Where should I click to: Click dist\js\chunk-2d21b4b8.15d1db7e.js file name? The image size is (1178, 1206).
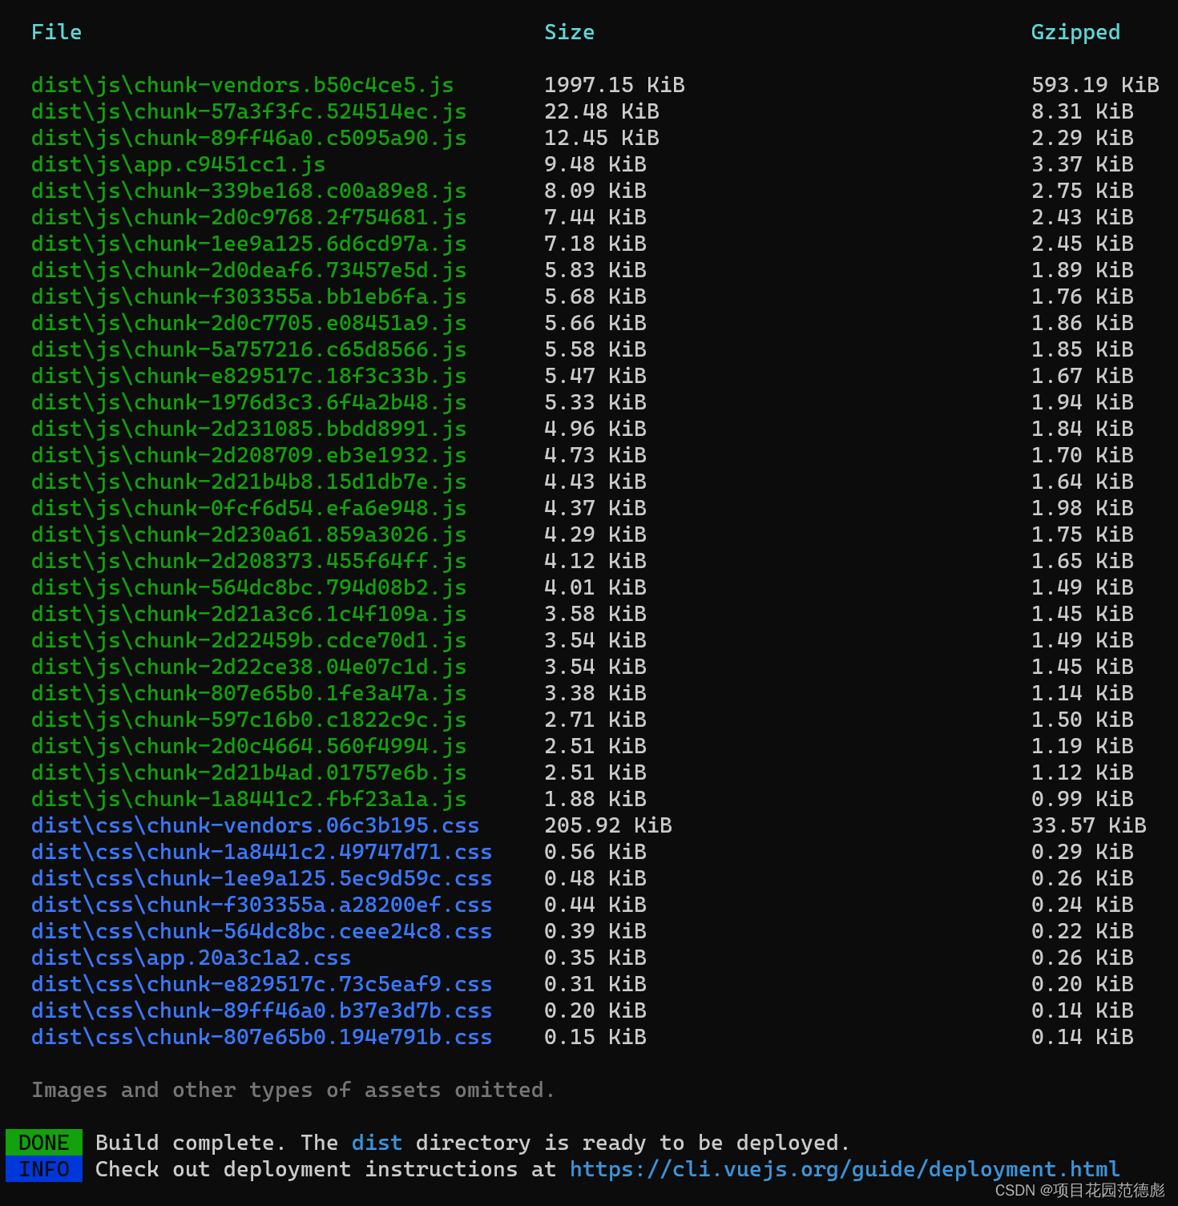point(249,482)
